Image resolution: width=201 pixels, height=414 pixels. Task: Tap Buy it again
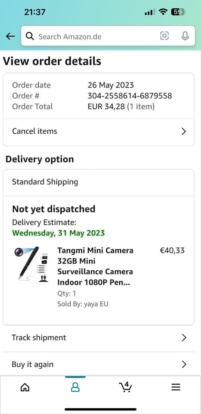[x=33, y=365]
